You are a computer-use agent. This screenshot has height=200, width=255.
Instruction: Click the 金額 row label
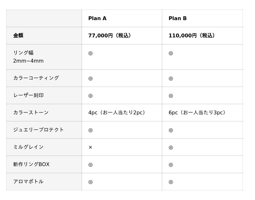pyautogui.click(x=18, y=36)
